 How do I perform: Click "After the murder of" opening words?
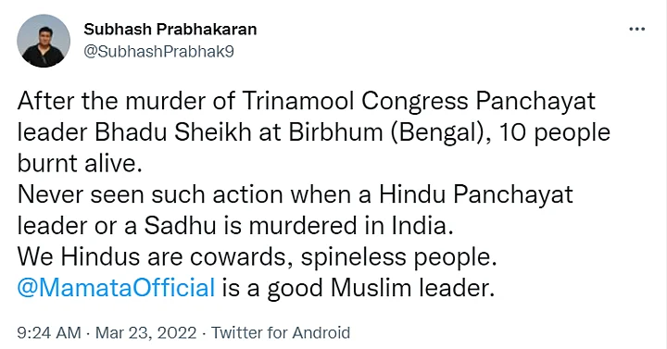click(x=126, y=101)
